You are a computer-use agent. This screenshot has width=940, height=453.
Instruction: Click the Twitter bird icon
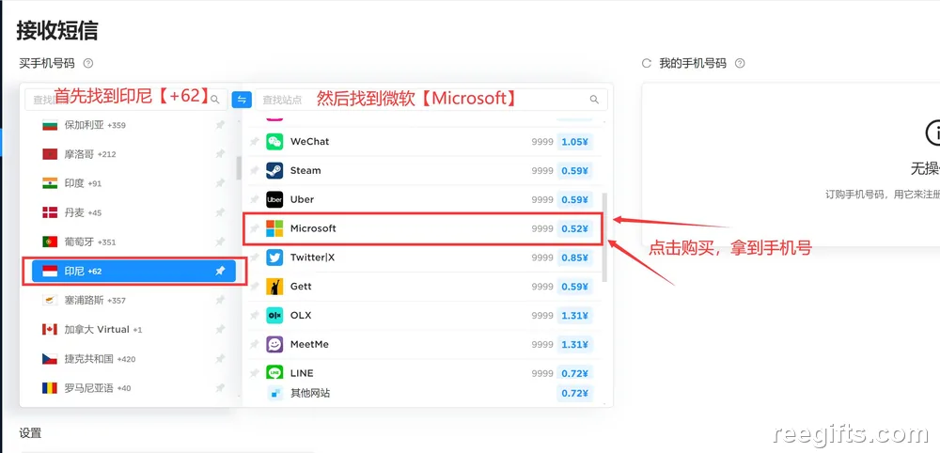(x=274, y=258)
